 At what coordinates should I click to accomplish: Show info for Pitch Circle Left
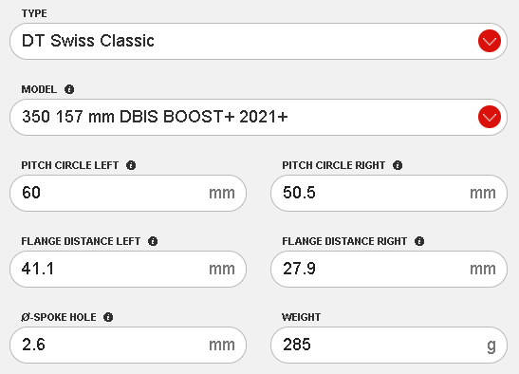(x=131, y=165)
